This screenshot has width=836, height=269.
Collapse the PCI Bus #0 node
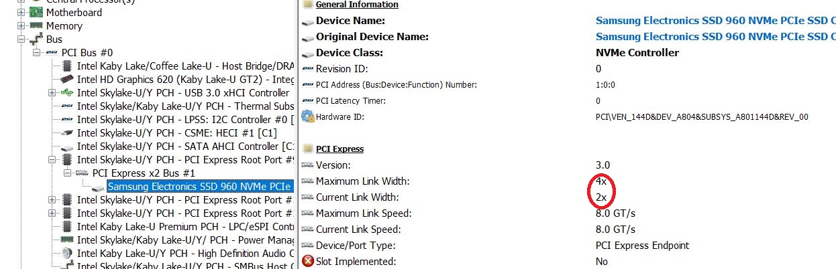pos(37,53)
